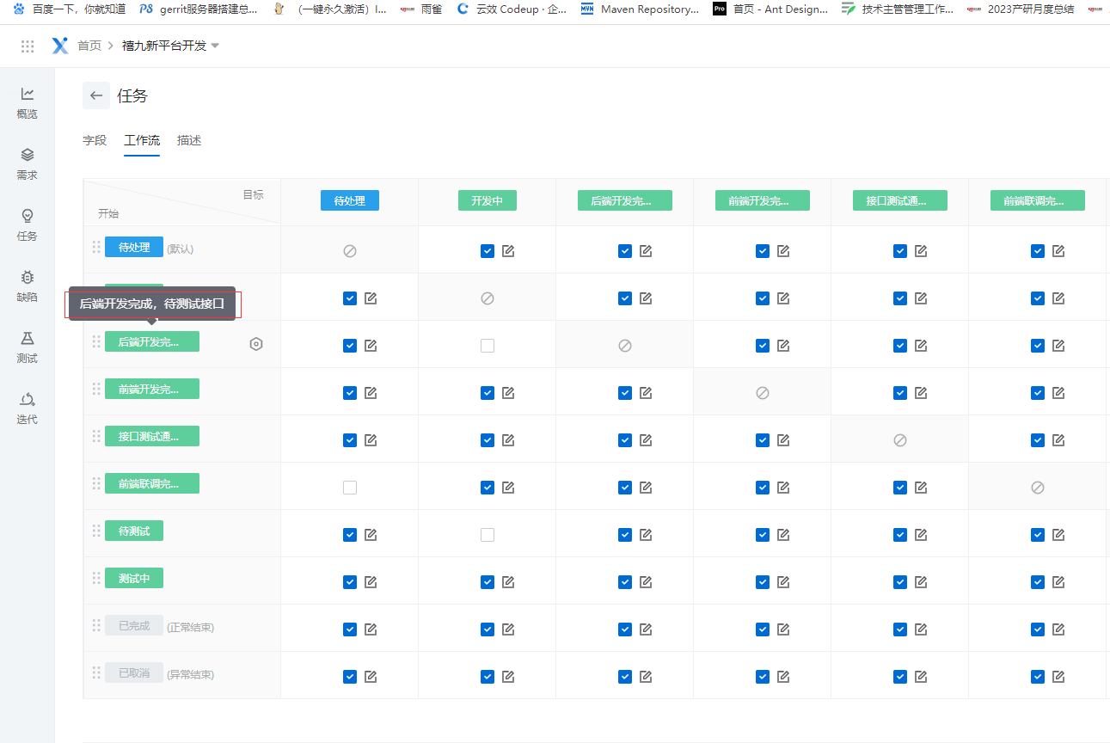This screenshot has width=1110, height=743.
Task: Click the drag handle of 接口测试通 row
Action: (96, 436)
